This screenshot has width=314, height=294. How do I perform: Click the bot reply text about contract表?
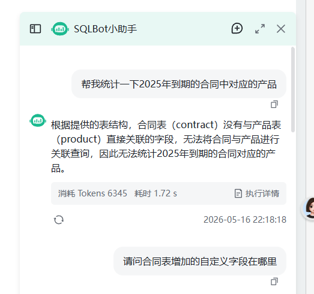pyautogui.click(x=166, y=147)
